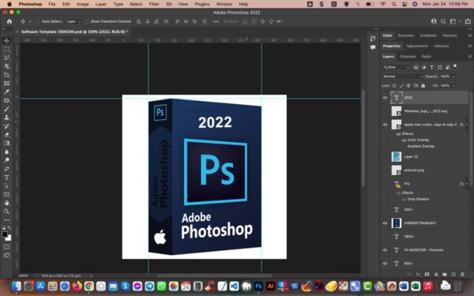Open the Libraries panel tab
474x296 pixels.
(x=441, y=46)
